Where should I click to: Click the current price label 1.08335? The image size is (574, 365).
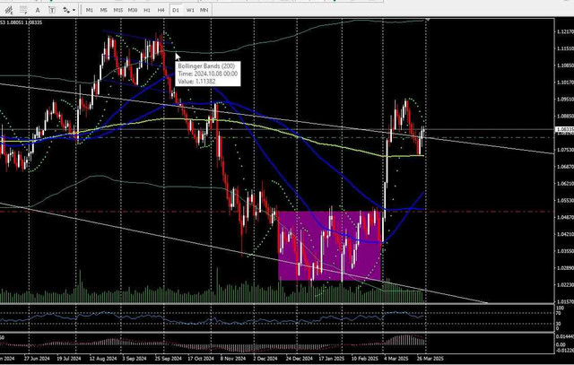pos(564,129)
